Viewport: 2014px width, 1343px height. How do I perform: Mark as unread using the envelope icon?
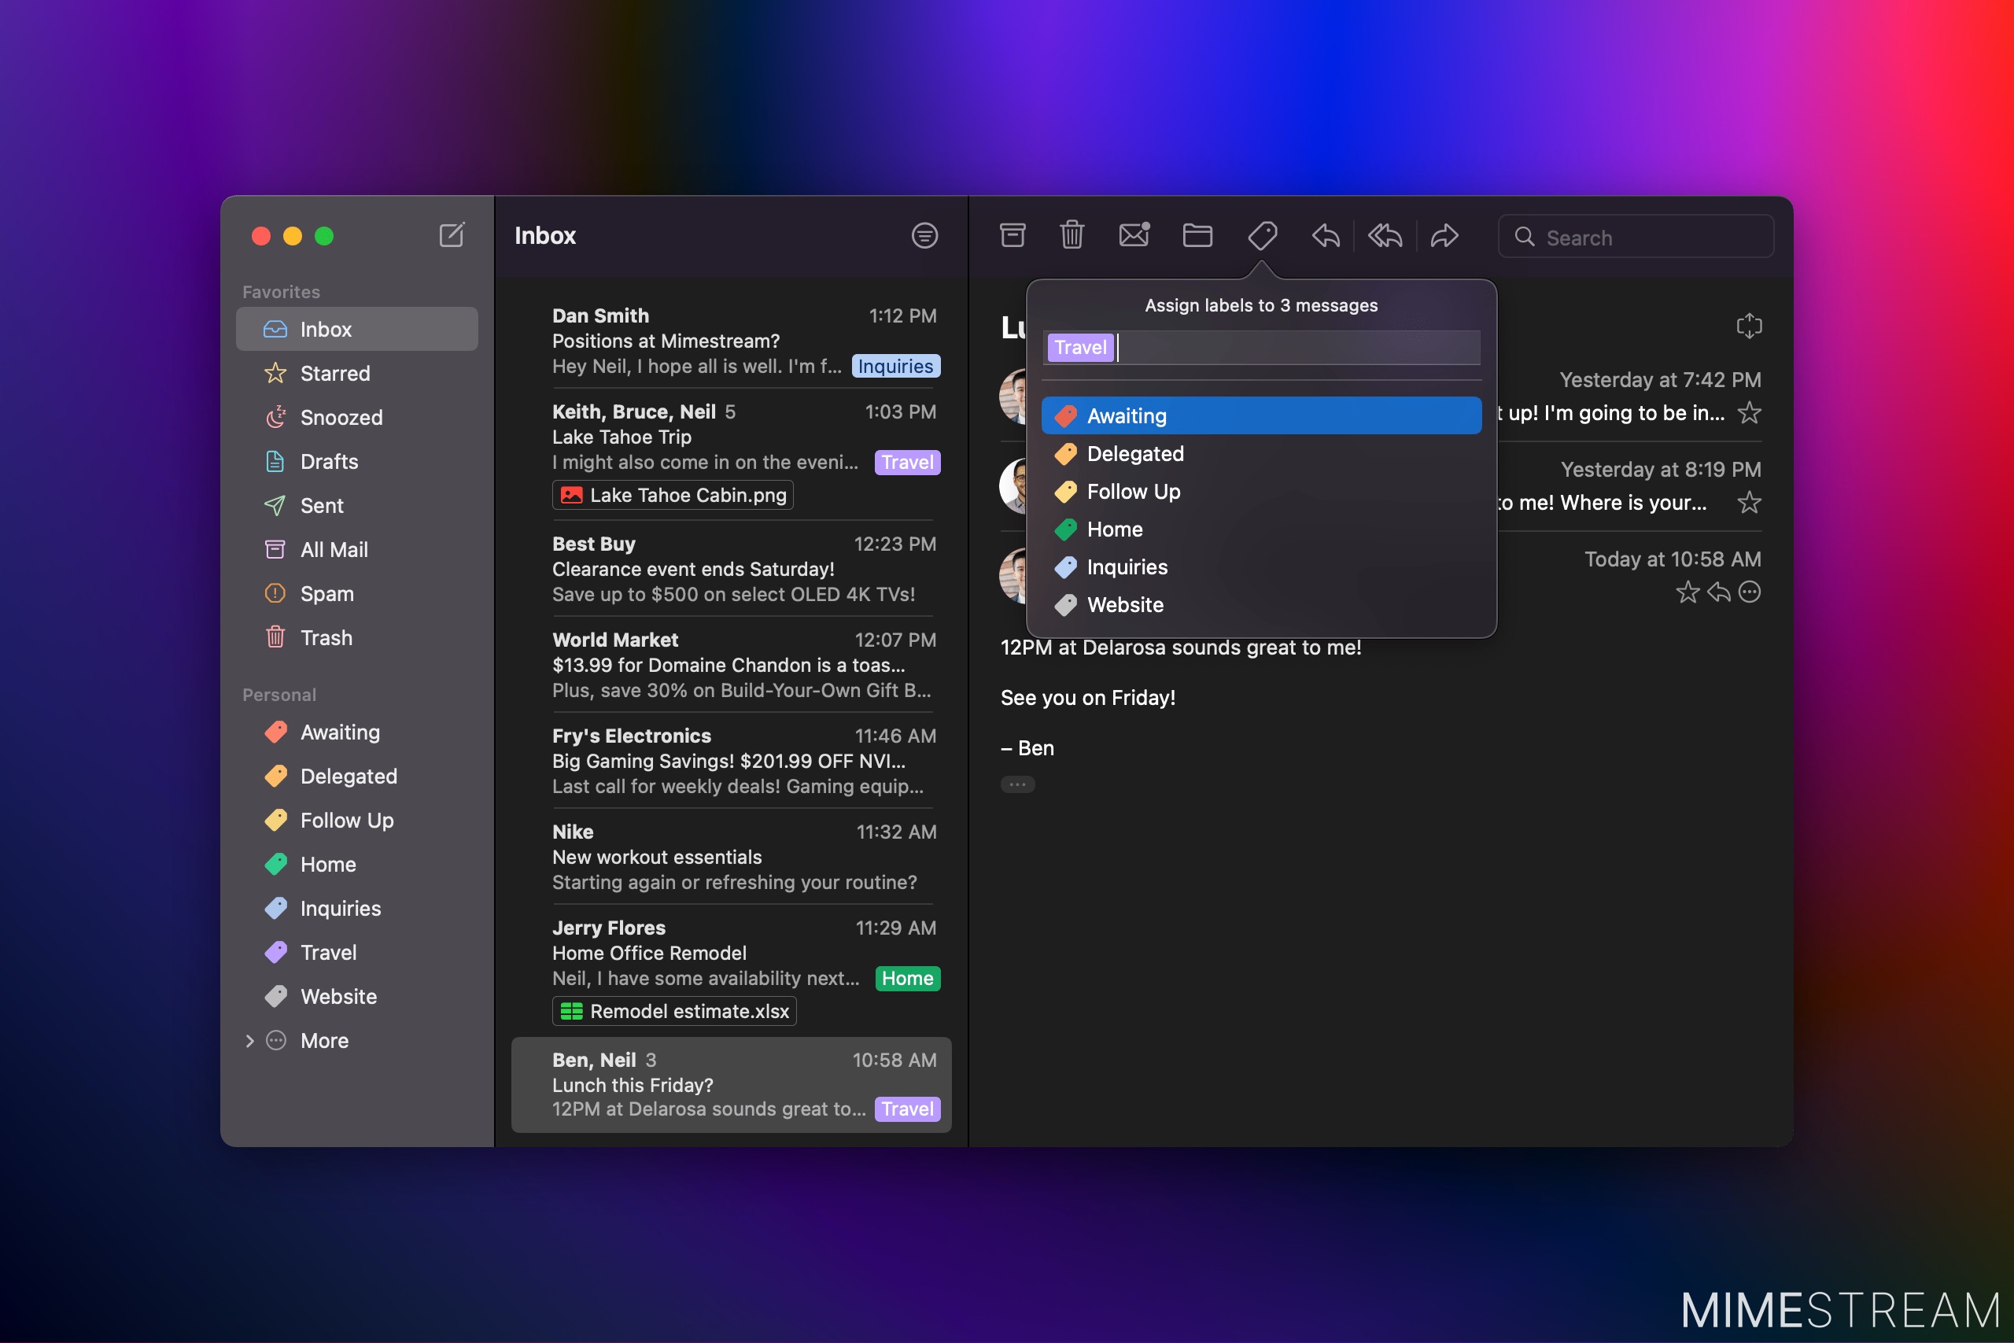(1134, 234)
